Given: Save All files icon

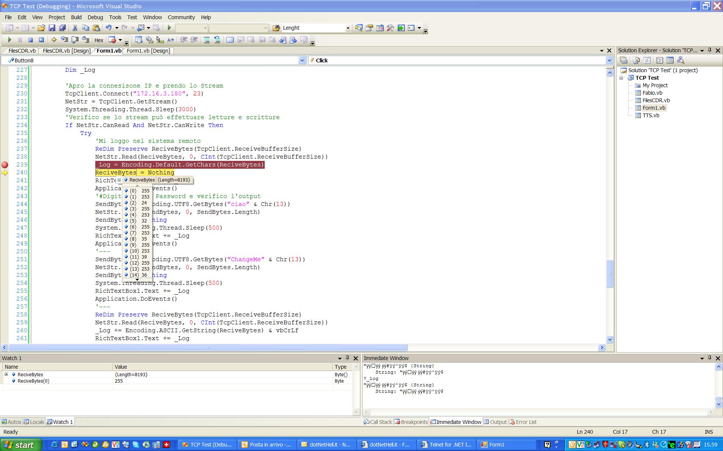Looking at the screenshot, I should (63, 28).
